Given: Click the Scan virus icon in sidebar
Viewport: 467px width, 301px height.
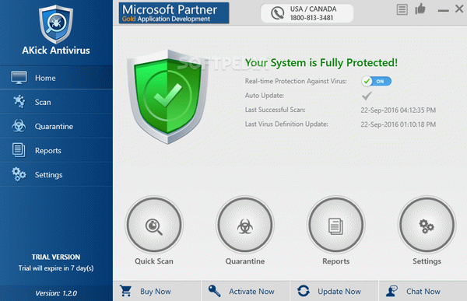Looking at the screenshot, I should click(x=19, y=102).
